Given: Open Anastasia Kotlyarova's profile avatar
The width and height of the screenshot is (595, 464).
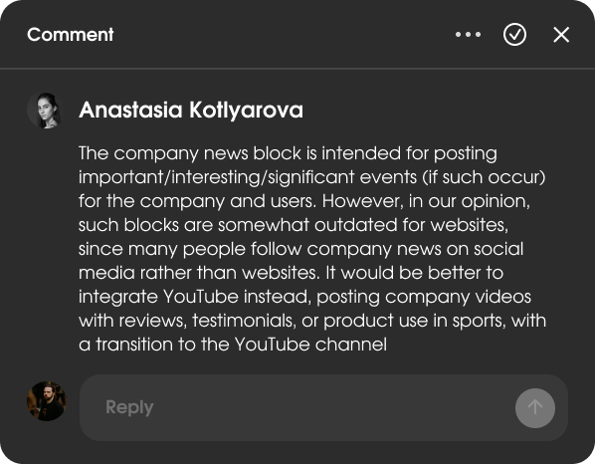Looking at the screenshot, I should [x=45, y=111].
